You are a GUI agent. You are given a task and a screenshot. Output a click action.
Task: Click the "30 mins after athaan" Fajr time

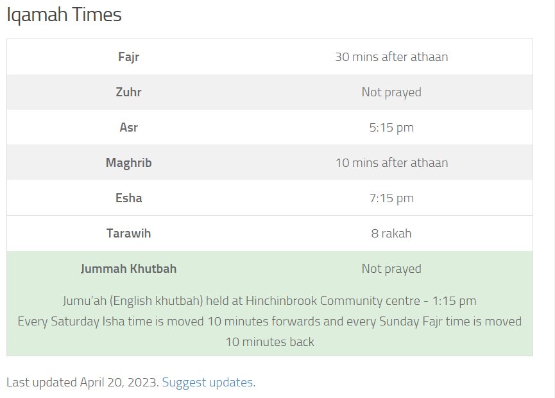(391, 56)
